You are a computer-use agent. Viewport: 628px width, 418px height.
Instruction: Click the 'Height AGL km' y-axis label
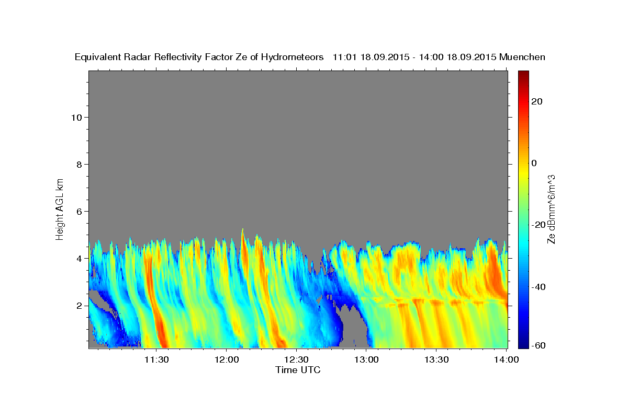(x=60, y=208)
